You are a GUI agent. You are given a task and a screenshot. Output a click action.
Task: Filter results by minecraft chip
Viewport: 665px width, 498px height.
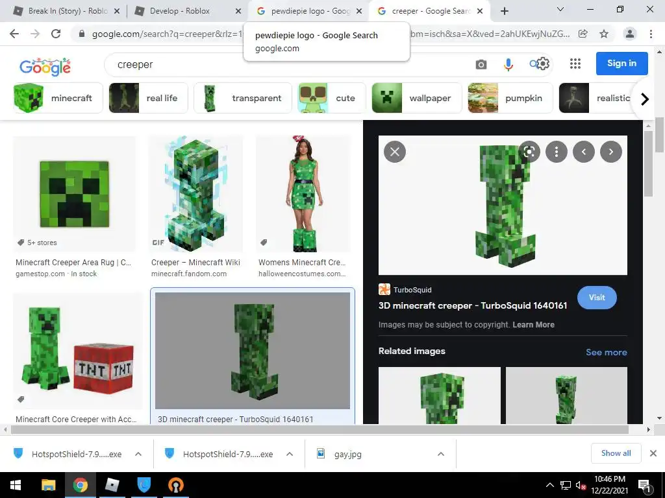tap(58, 99)
